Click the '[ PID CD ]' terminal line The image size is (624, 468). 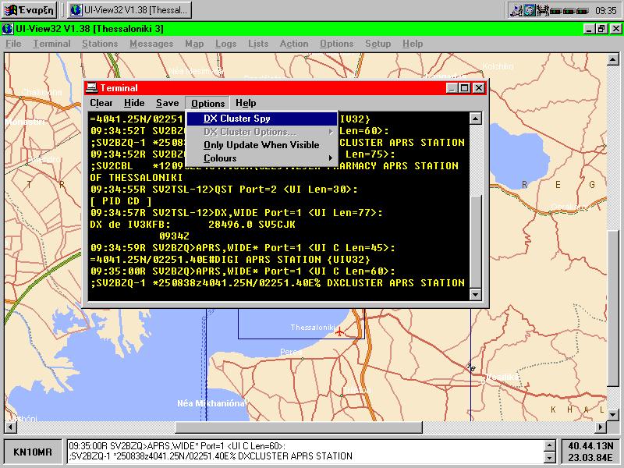[121, 201]
